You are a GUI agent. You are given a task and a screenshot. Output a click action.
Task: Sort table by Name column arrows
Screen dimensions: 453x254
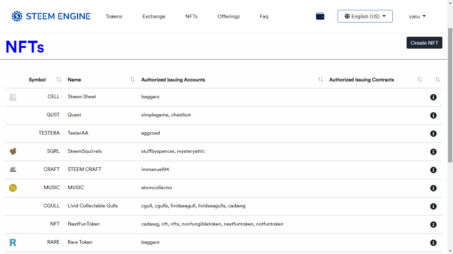(132, 79)
